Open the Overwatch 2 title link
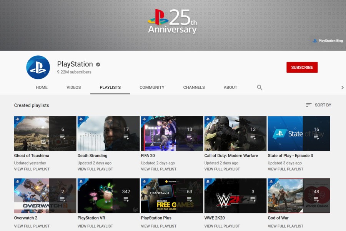The image size is (346, 231). tap(26, 218)
